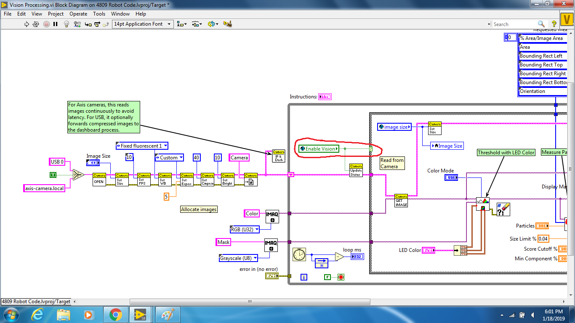Viewport: 575px width, 323px height.
Task: Click the Pause button in the toolbar
Action: (x=55, y=24)
